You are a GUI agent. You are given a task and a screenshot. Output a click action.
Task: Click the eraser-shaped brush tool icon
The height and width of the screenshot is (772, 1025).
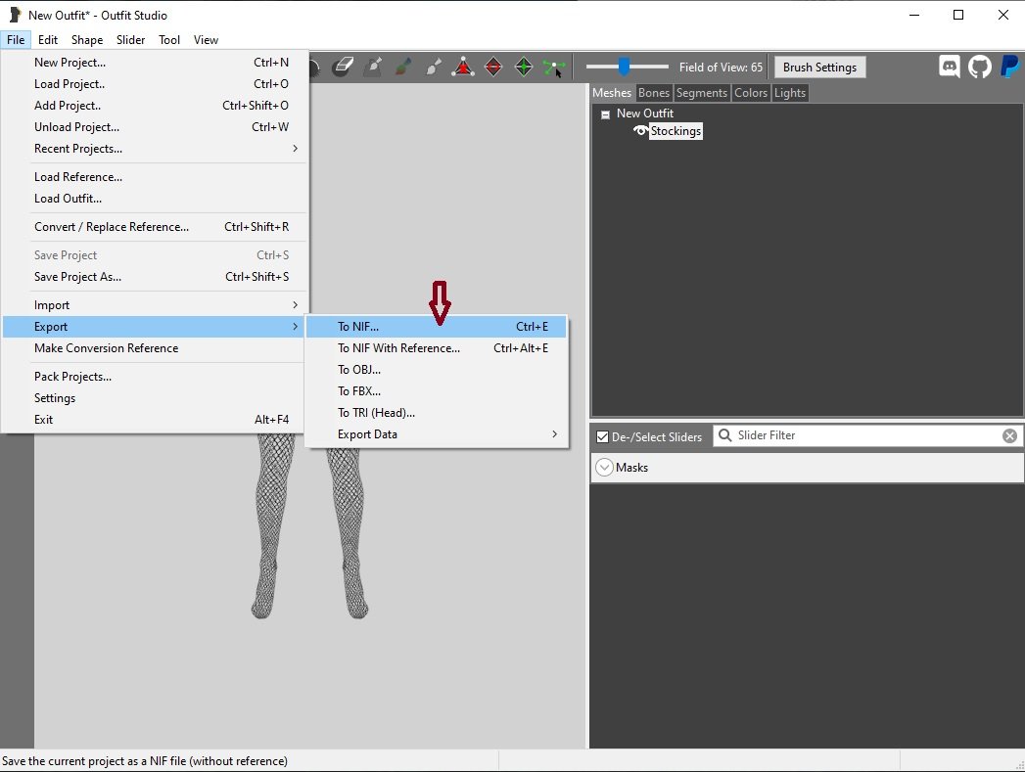pos(342,68)
